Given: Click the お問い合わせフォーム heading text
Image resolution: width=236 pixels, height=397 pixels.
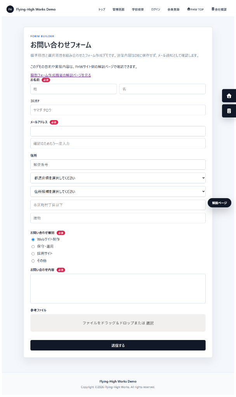Looking at the screenshot, I should click(x=61, y=45).
